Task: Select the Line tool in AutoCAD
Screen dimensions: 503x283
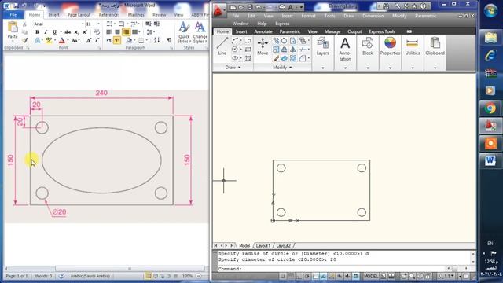Action: coord(222,46)
